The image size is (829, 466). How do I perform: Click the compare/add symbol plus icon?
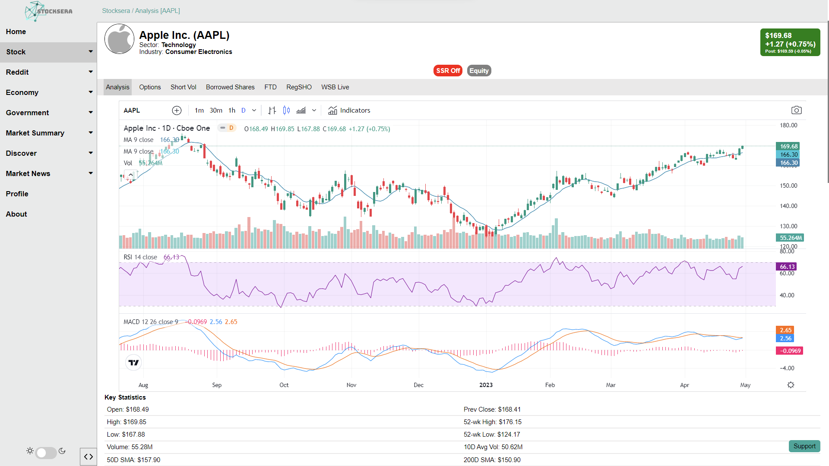click(177, 110)
